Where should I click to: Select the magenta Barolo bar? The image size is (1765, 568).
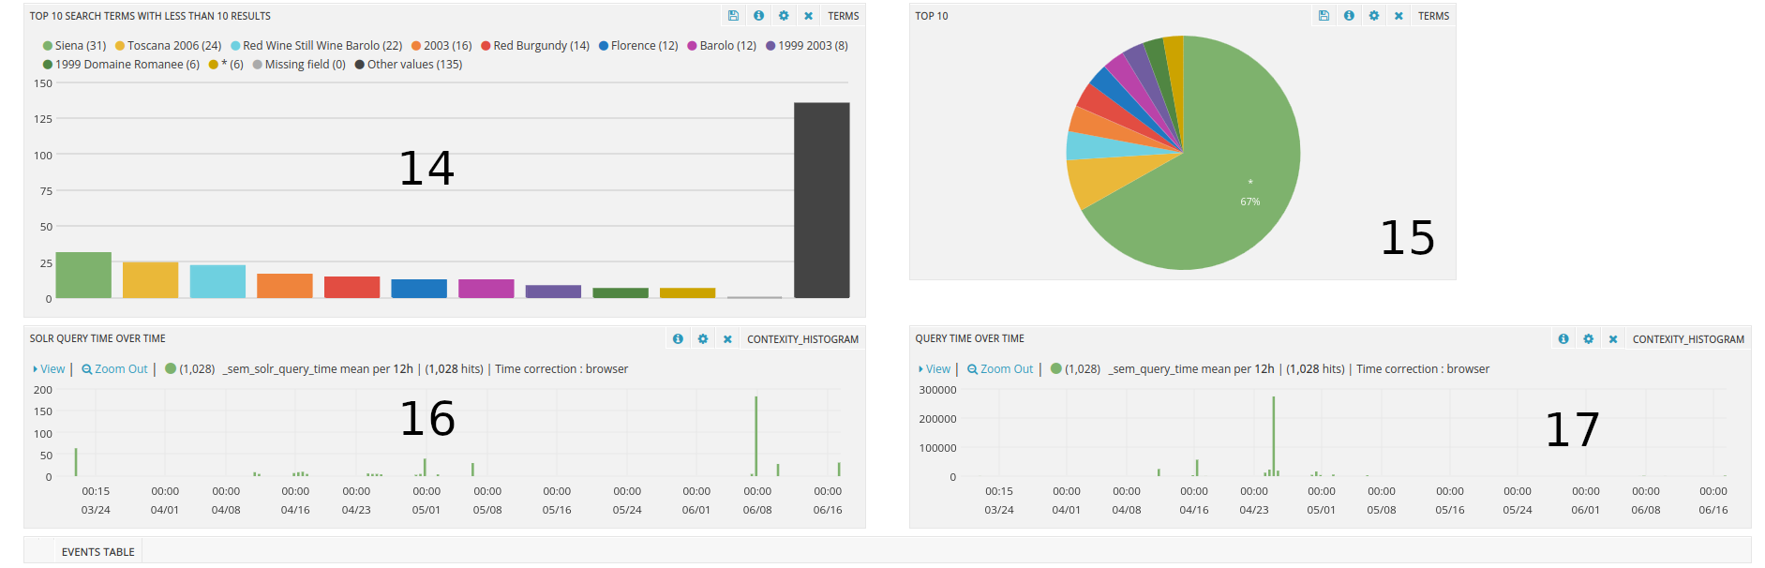[x=486, y=289]
